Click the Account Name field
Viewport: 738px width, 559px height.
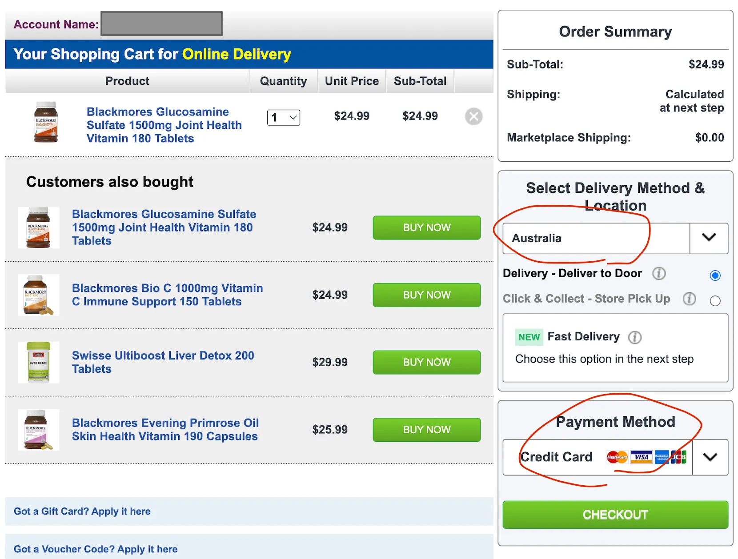162,24
